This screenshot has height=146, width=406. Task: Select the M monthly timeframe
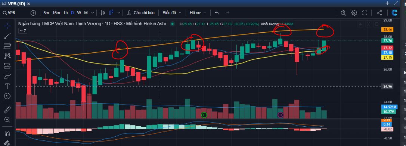coord(86,13)
